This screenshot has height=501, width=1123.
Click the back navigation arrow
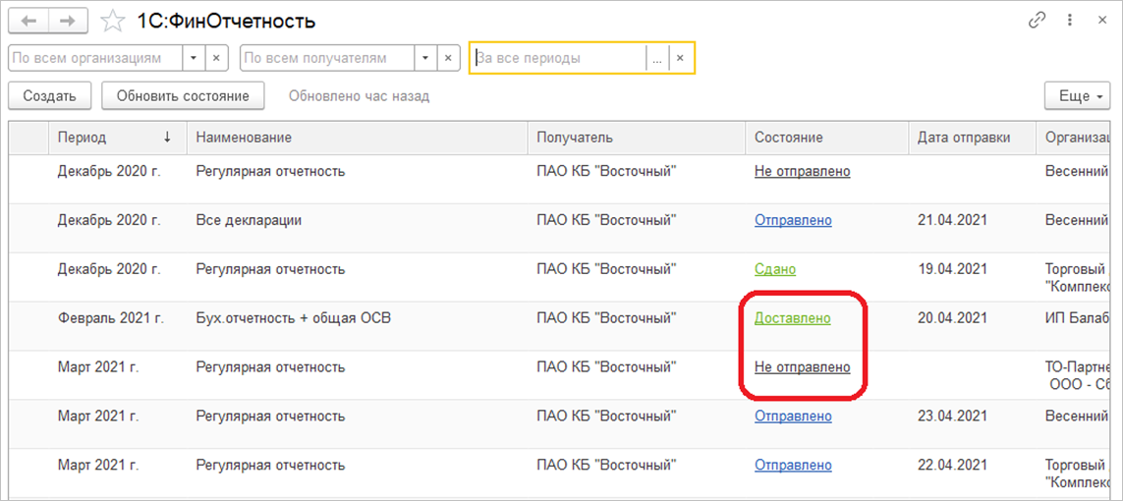[x=28, y=21]
